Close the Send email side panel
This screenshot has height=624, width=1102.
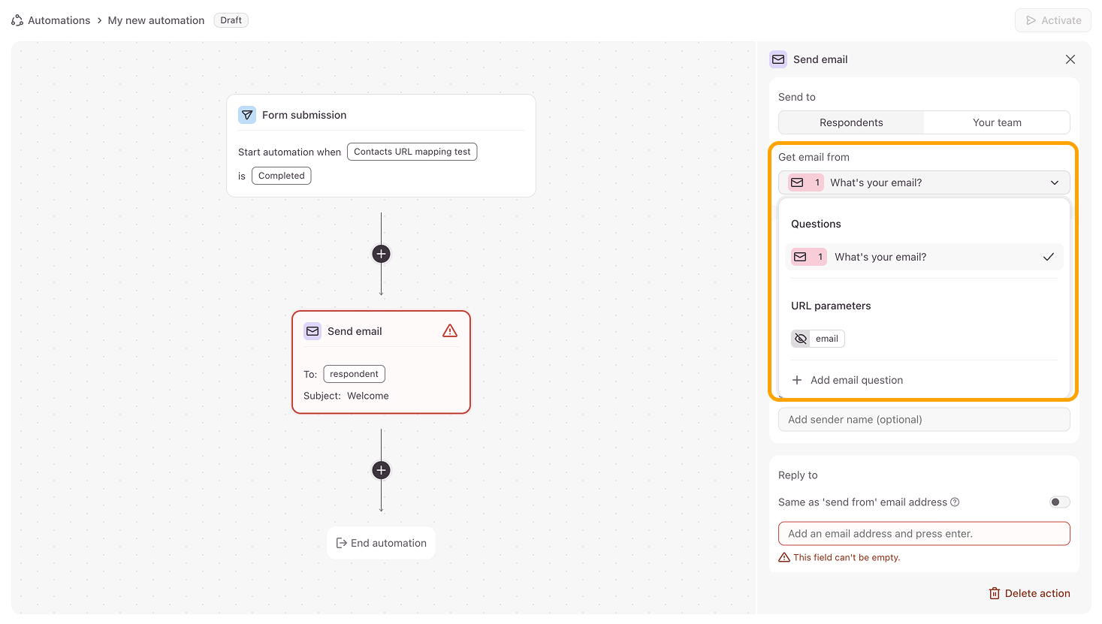pos(1070,59)
